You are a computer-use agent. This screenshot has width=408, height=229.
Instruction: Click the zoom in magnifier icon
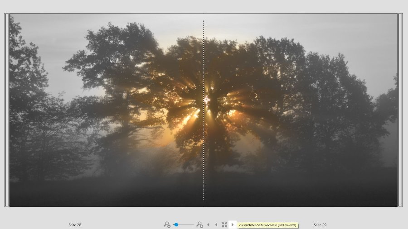click(199, 224)
